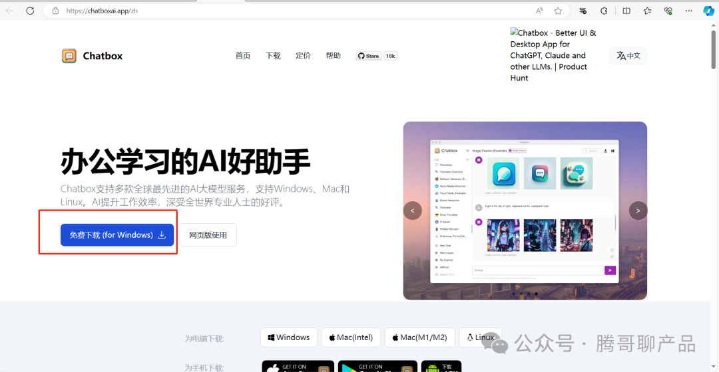This screenshot has height=372, width=719.
Task: Download the Linux version
Action: pyautogui.click(x=481, y=337)
